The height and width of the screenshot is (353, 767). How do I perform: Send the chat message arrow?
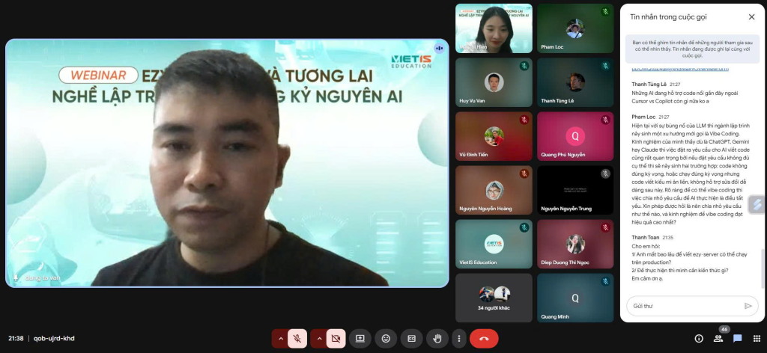coord(748,306)
